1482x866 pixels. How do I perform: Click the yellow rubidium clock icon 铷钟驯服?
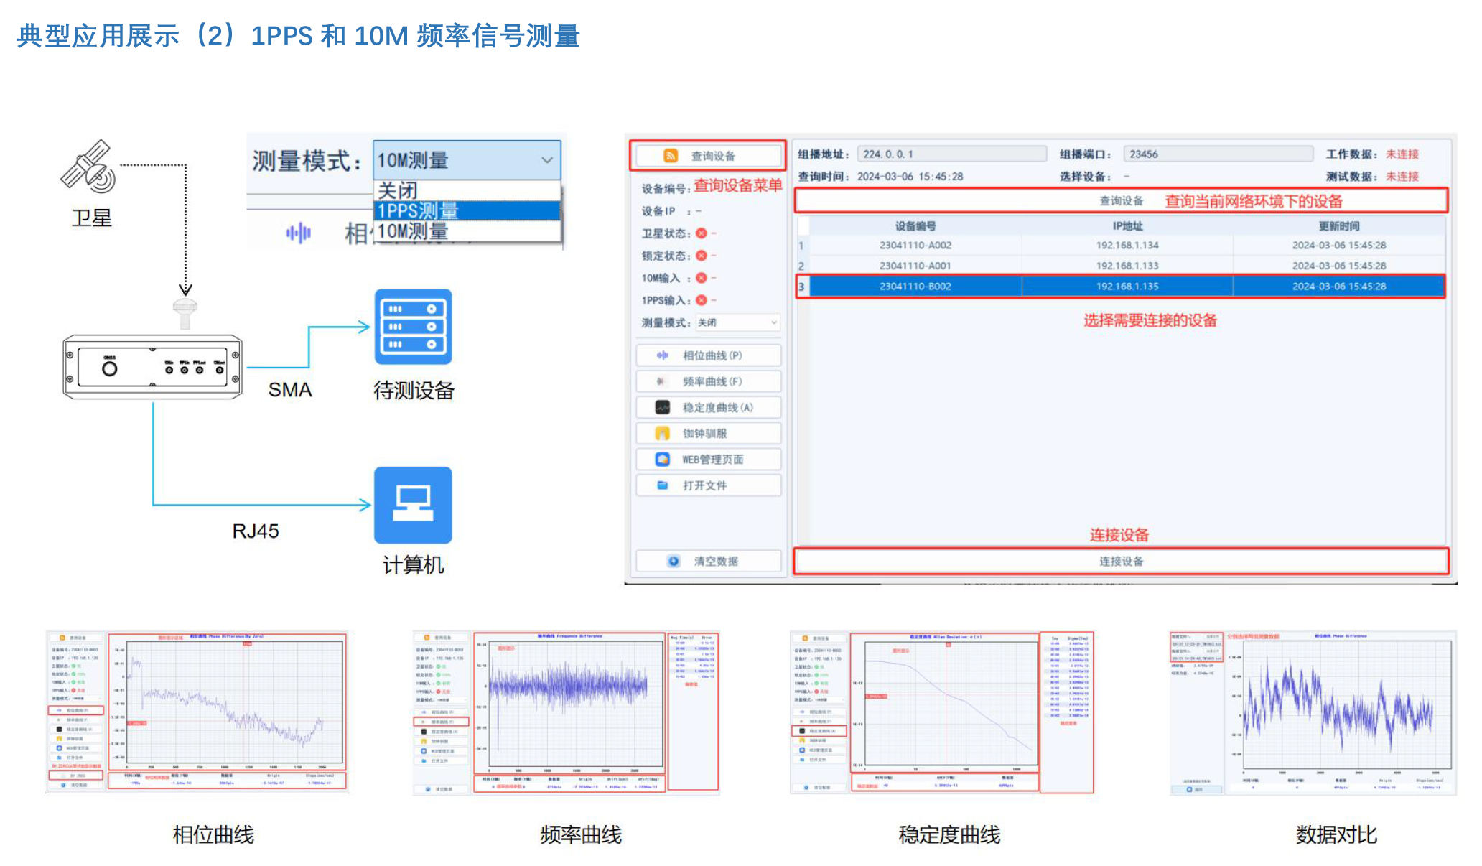662,434
